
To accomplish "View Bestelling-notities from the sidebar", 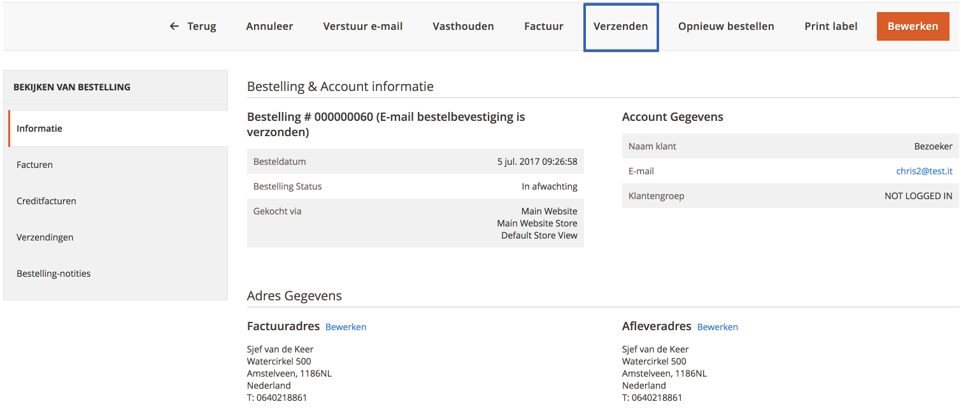I will coord(53,273).
